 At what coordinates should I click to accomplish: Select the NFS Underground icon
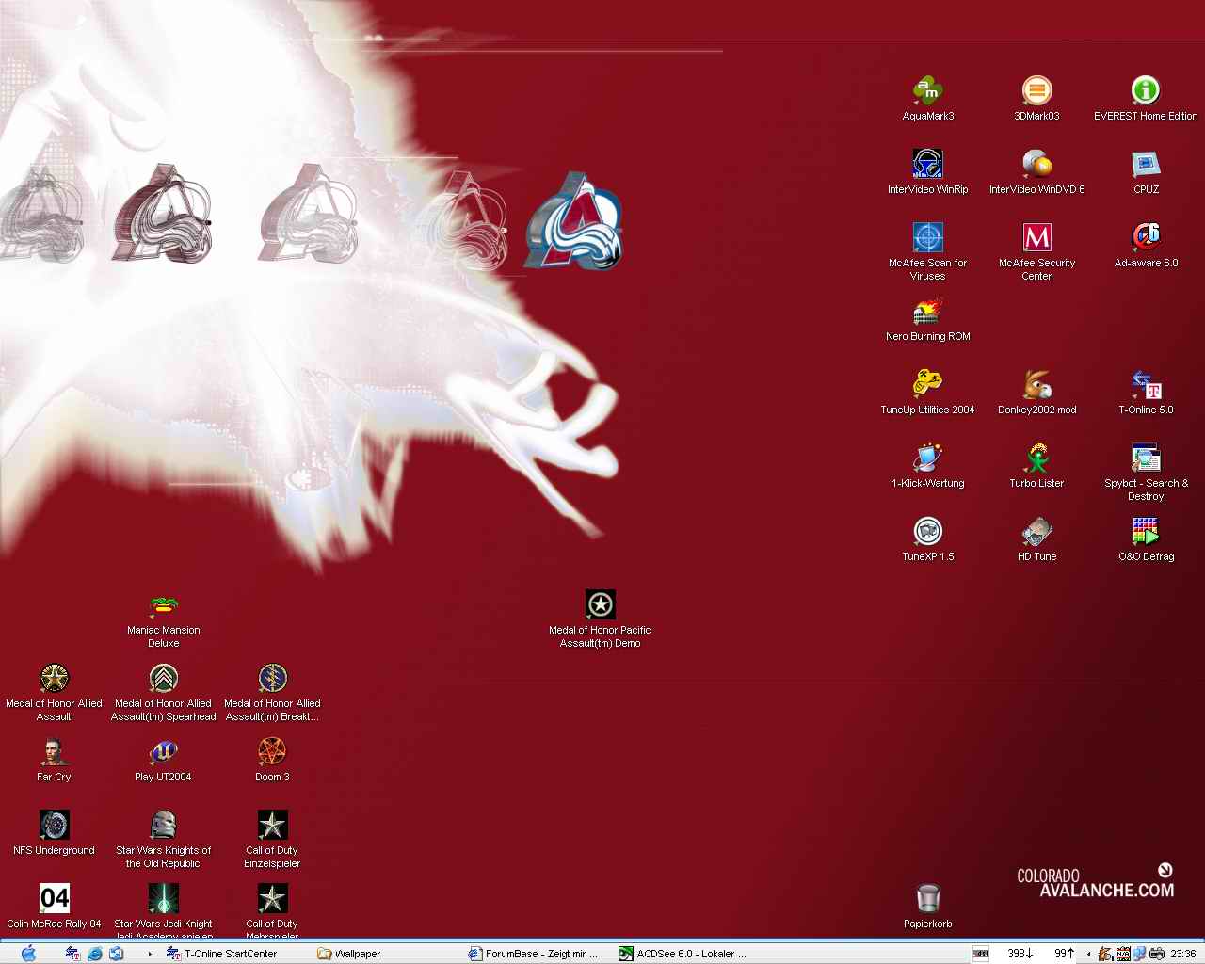pos(54,825)
